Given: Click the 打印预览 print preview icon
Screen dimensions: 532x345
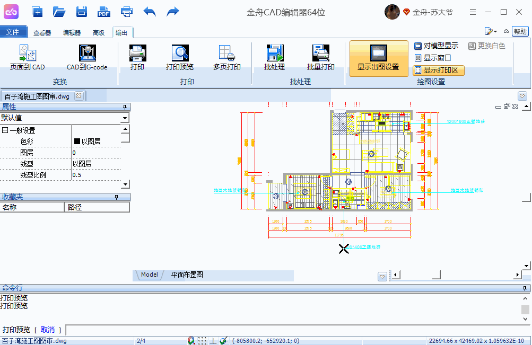Looking at the screenshot, I should tap(180, 53).
